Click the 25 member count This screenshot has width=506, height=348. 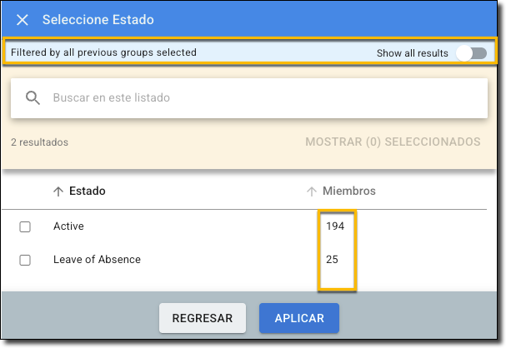[332, 260]
